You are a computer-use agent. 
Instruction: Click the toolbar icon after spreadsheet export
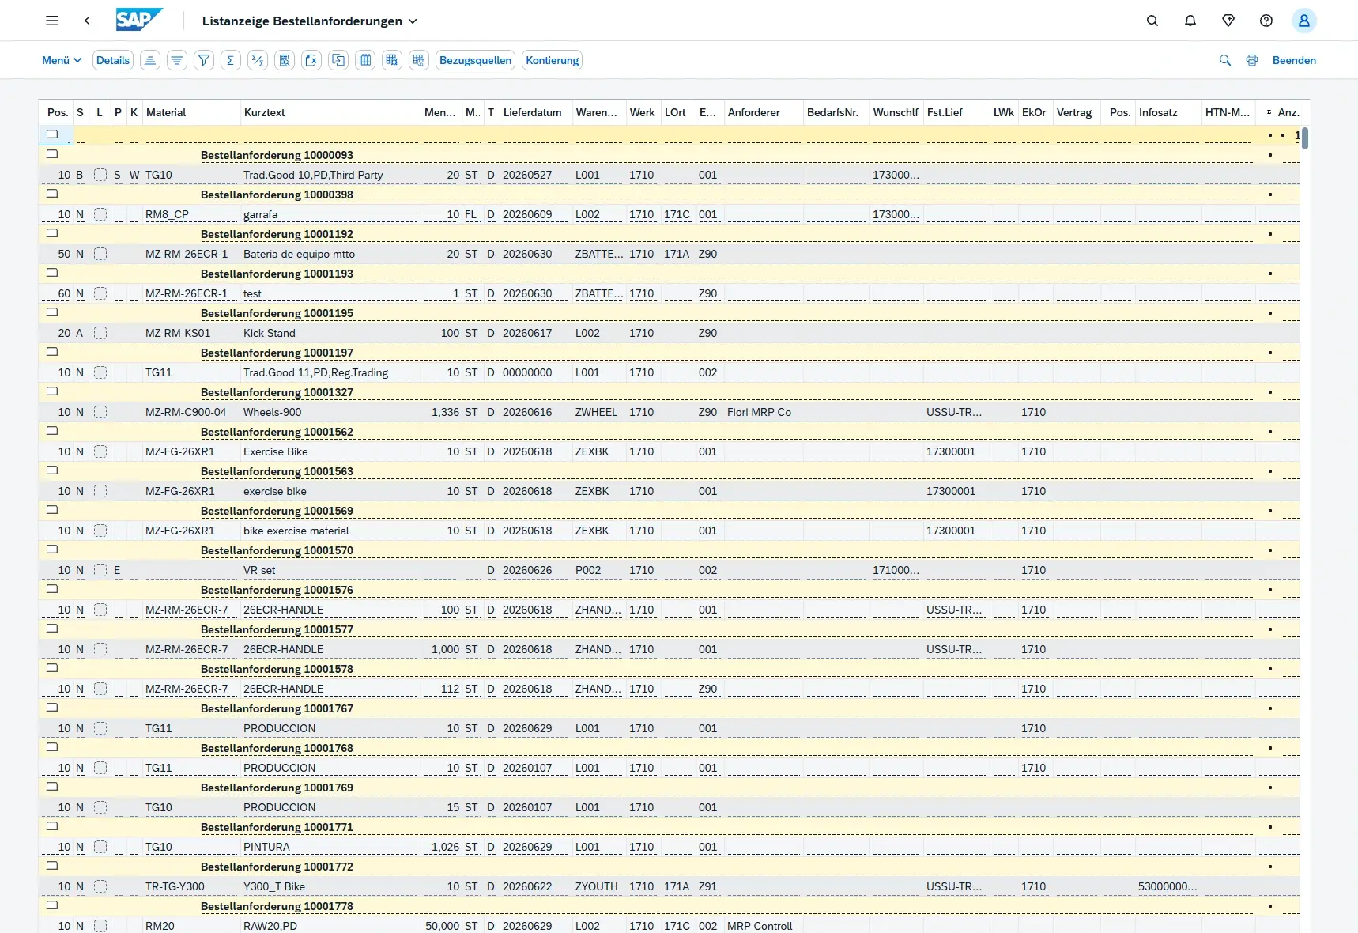click(338, 60)
